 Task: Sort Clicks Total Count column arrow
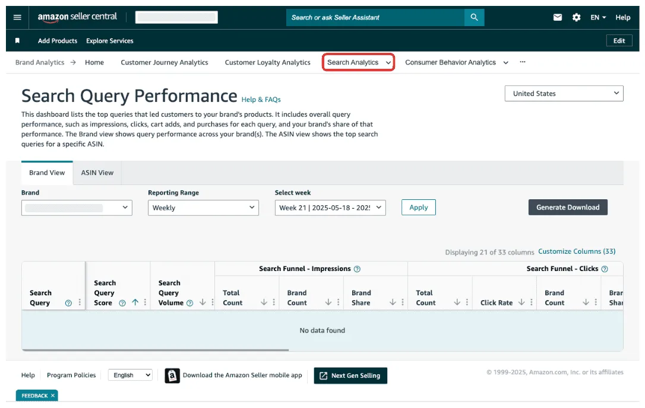[x=457, y=302]
